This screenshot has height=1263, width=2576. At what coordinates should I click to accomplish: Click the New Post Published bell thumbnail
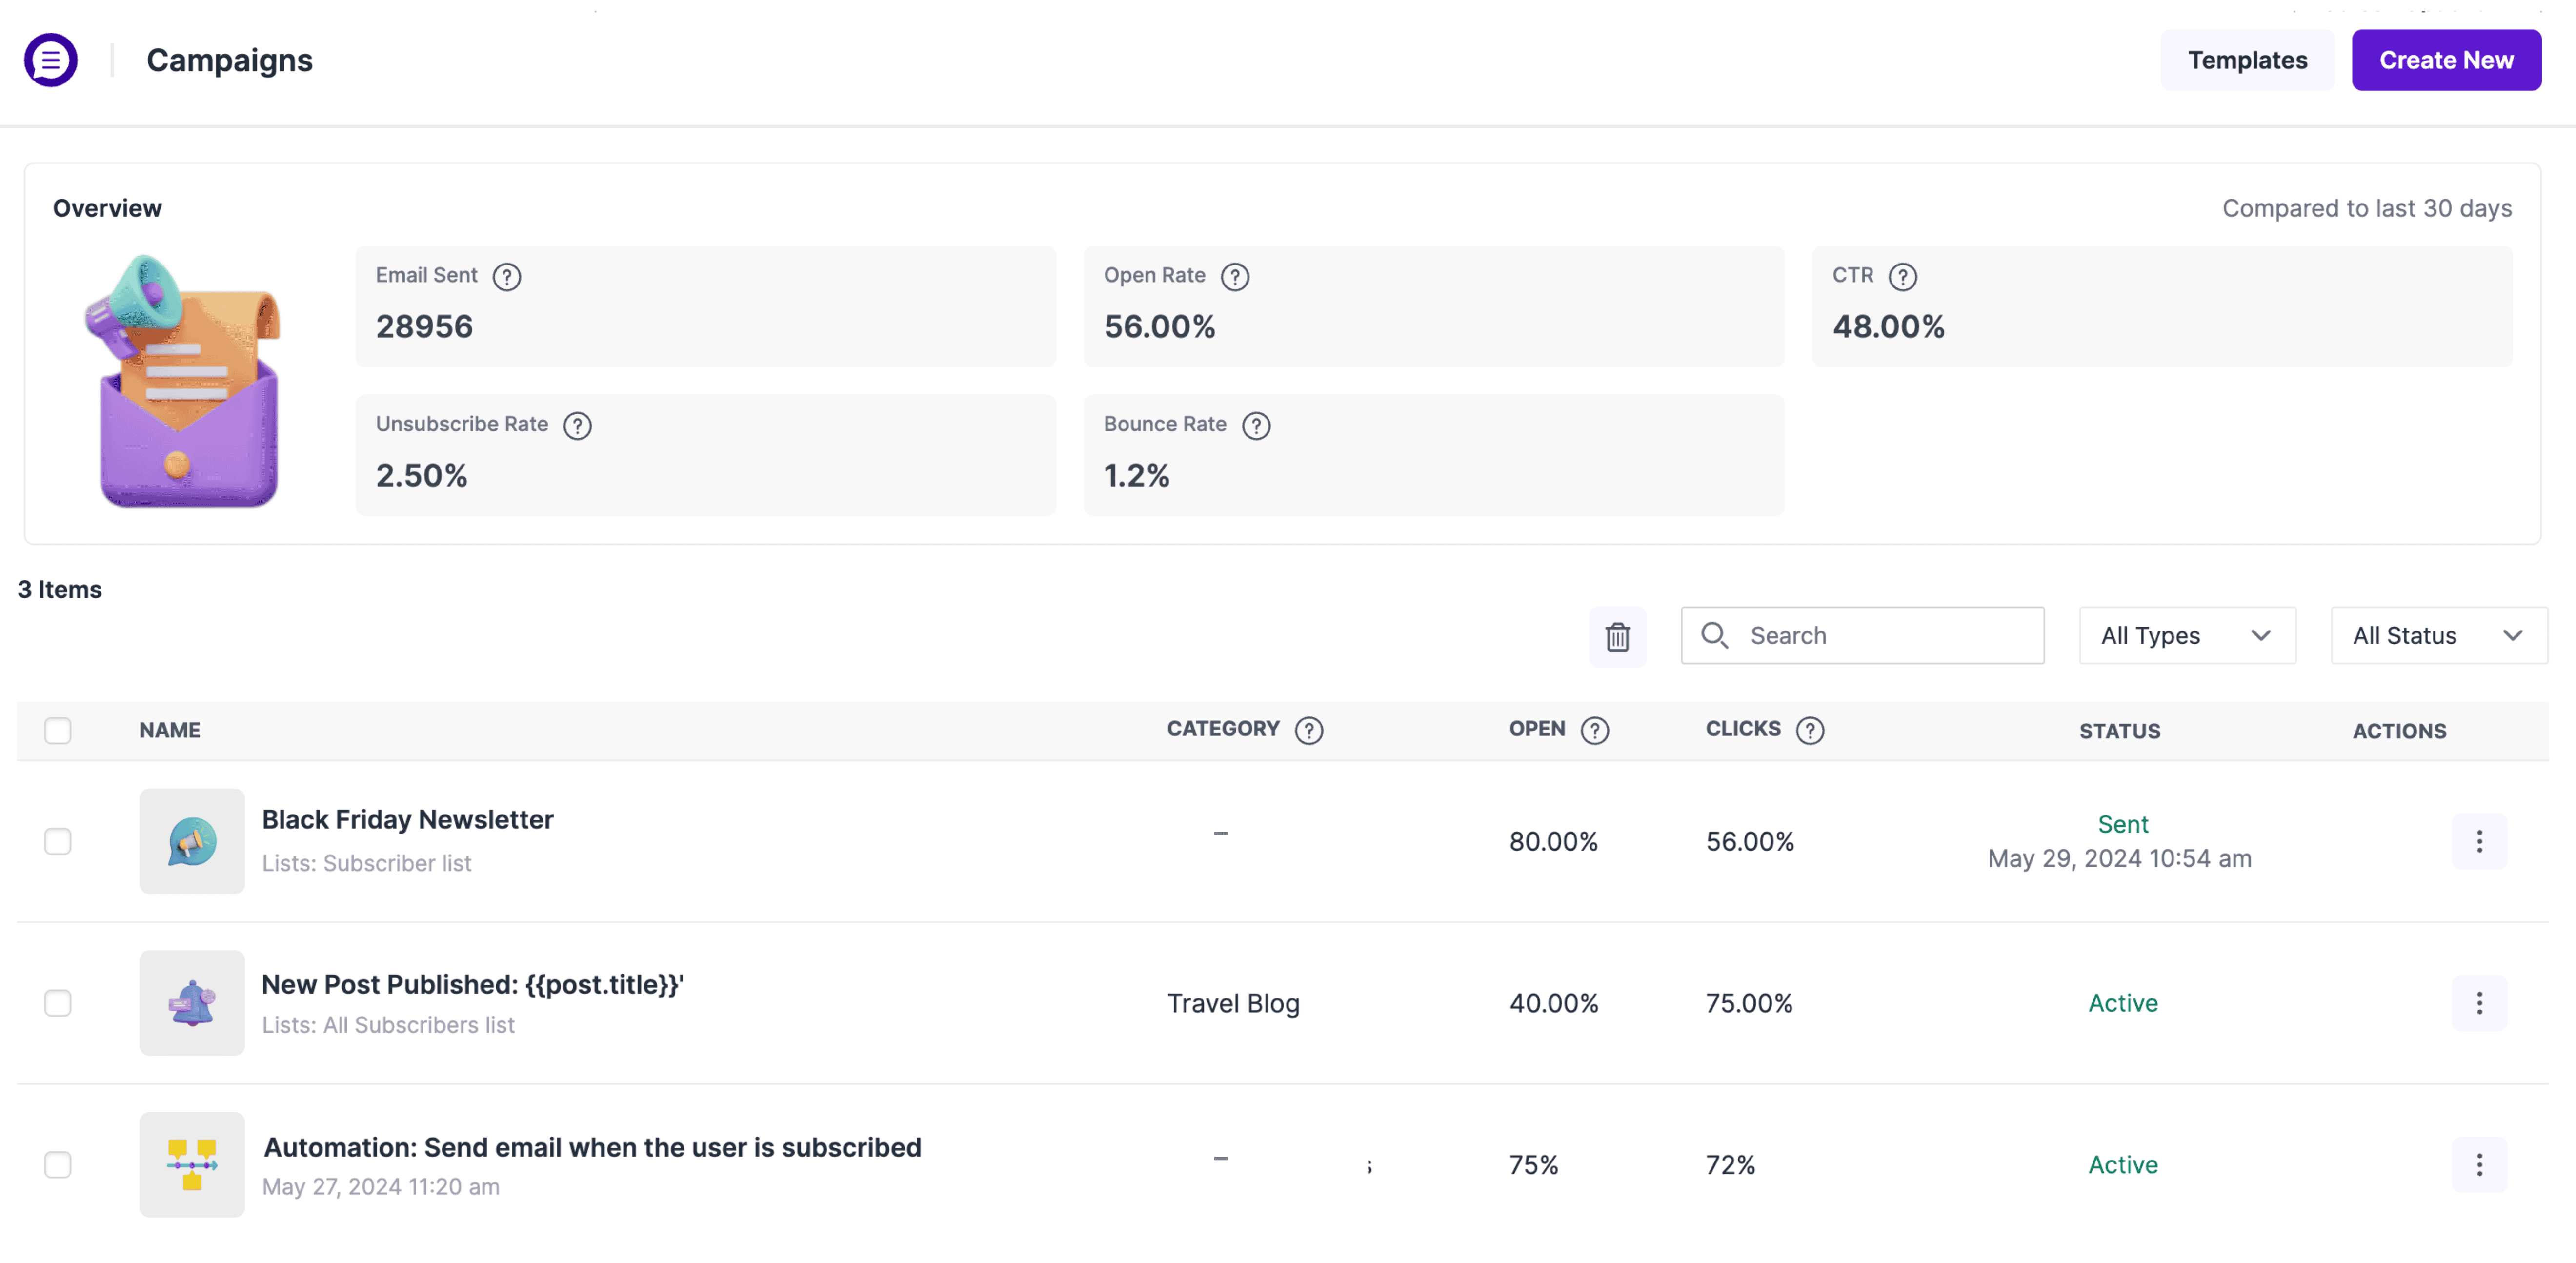pos(192,1003)
